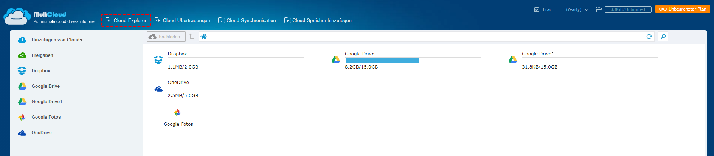Click the Dropbox storage usage bar

(236, 60)
